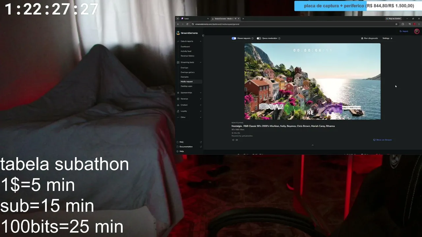Toggle the Viewer requests switch
The width and height of the screenshot is (422, 237).
point(234,39)
